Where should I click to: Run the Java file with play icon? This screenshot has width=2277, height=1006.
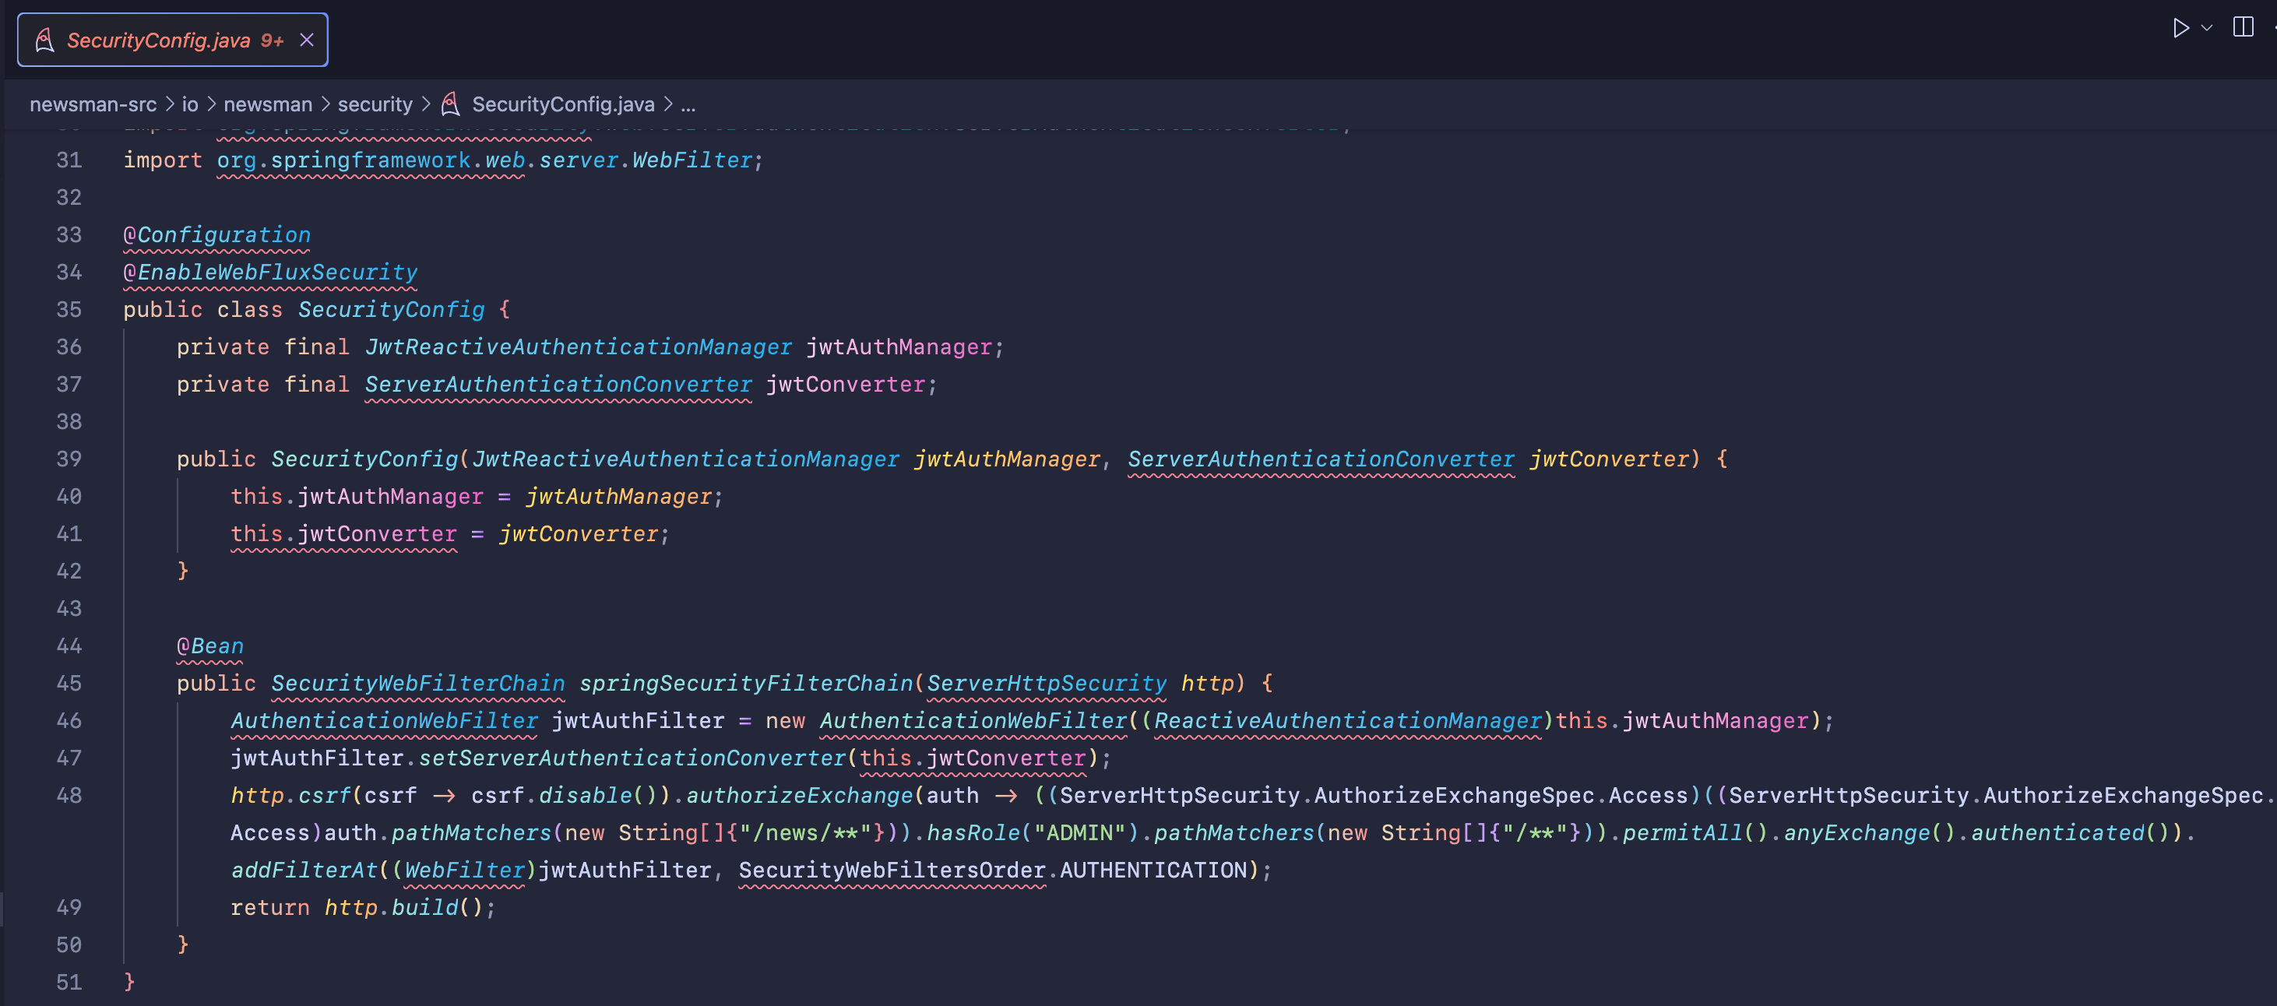pos(2180,28)
